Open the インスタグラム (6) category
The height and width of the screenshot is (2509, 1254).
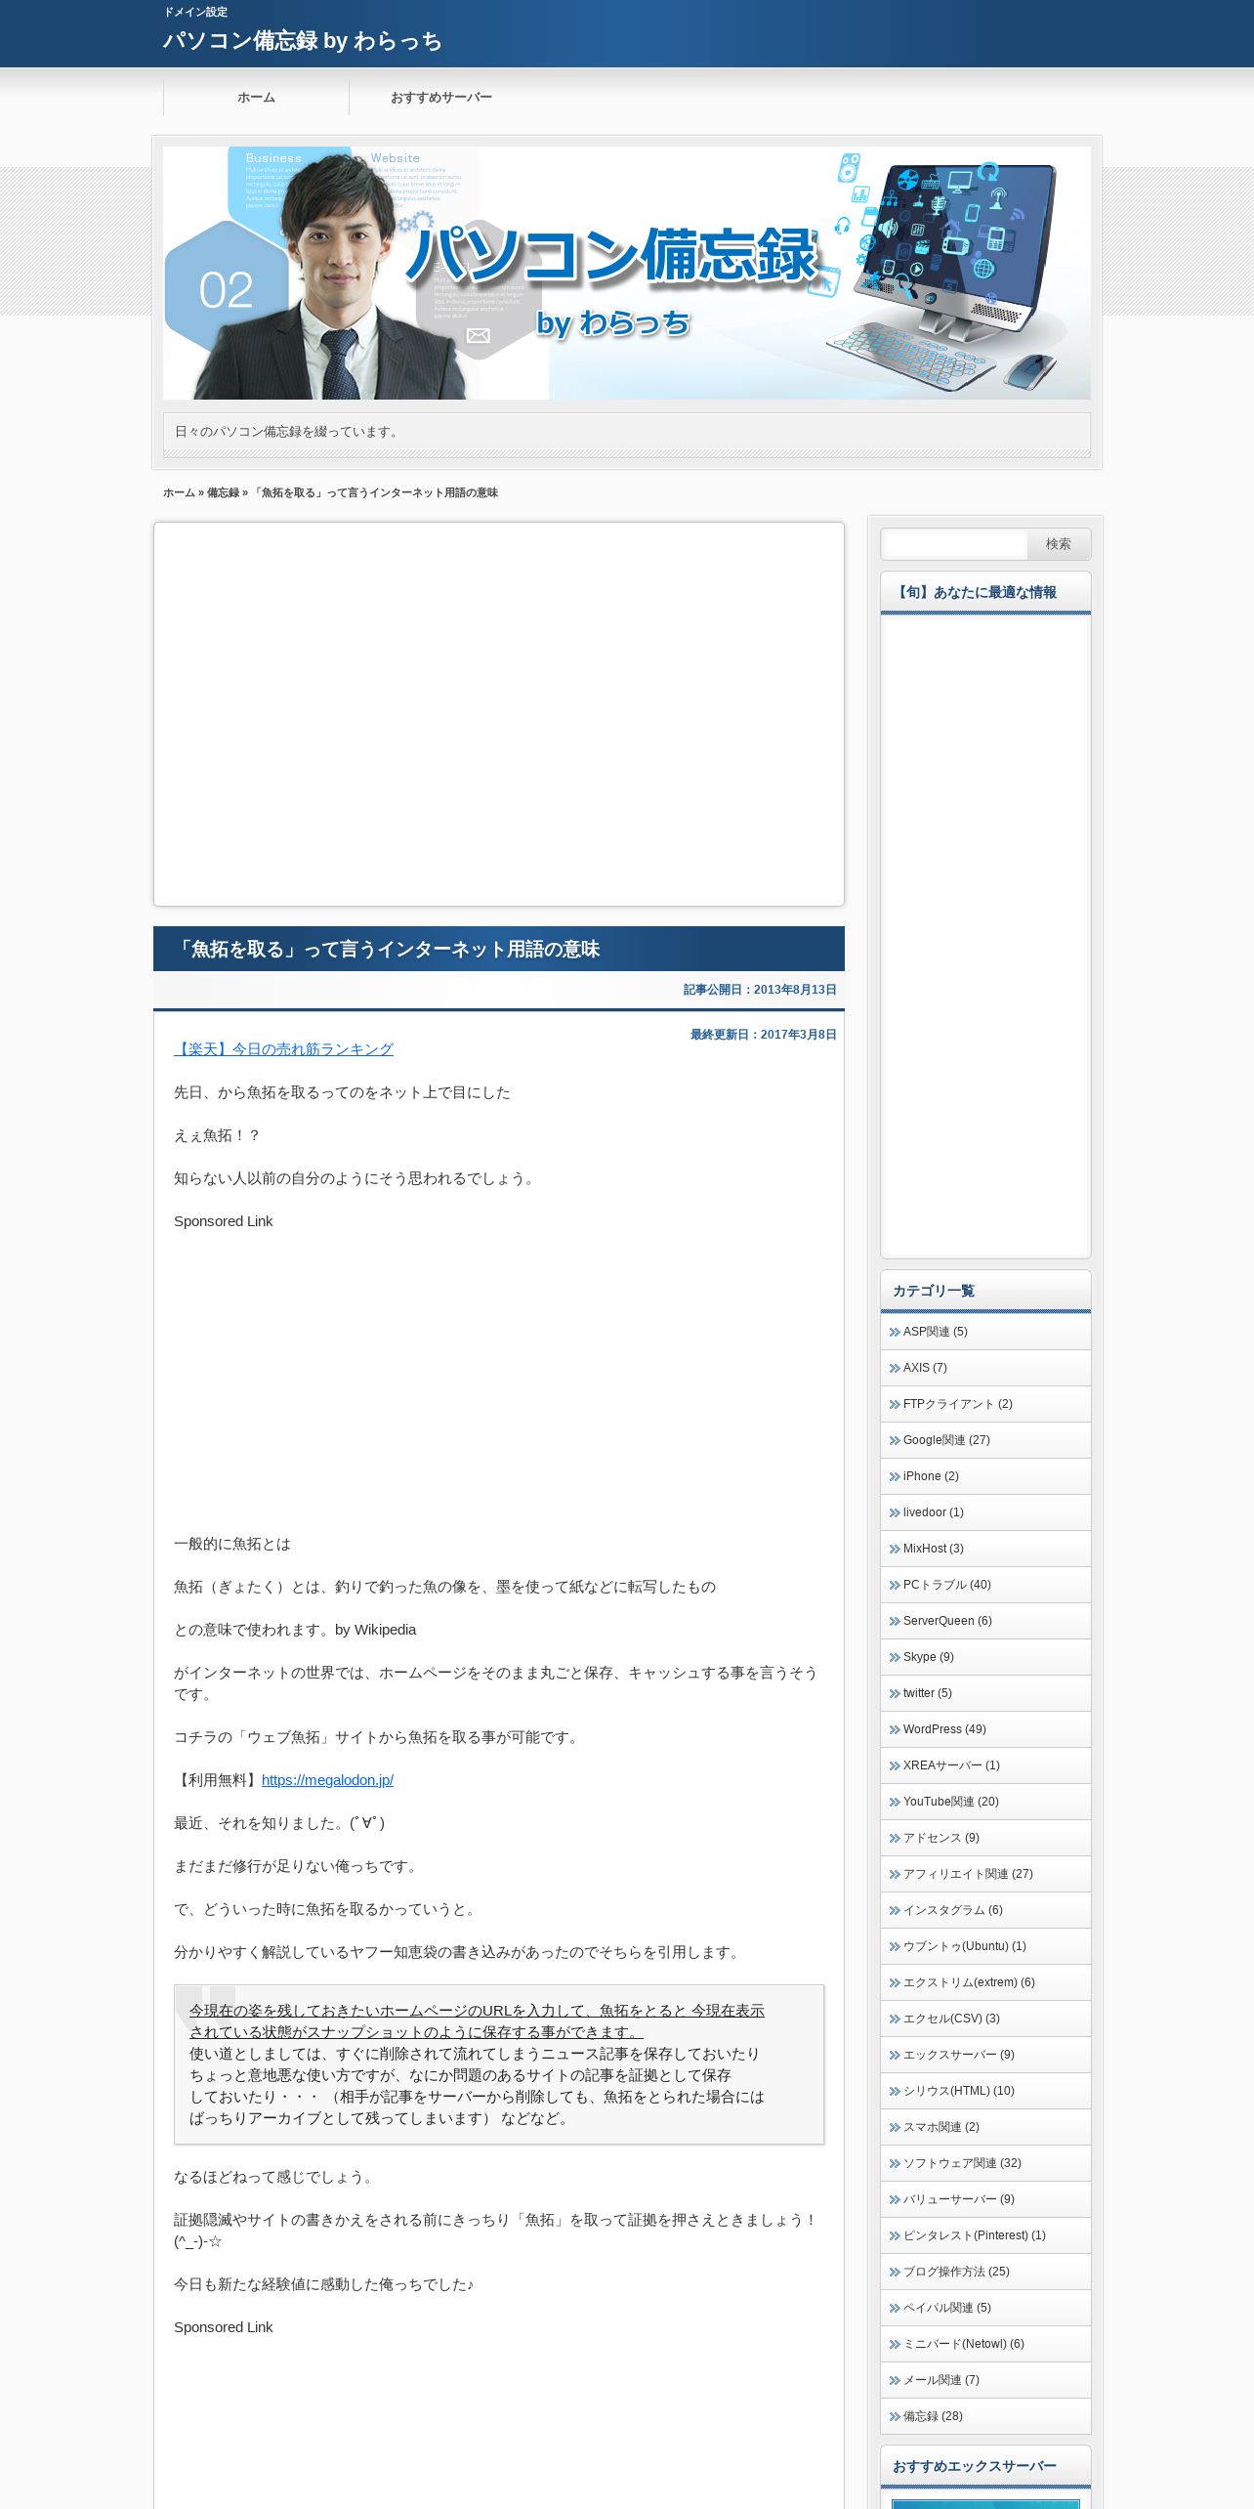985,1910
